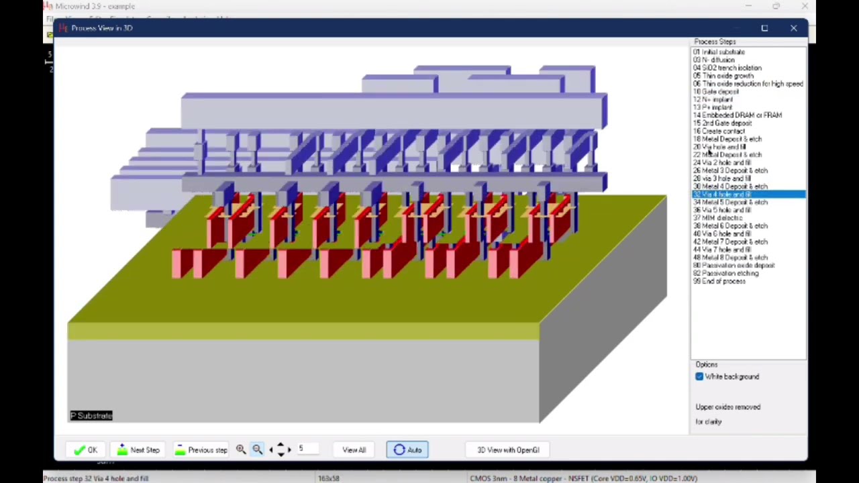Click the CMOS 3nm technology status bar text
Screen dimensions: 859x483
[583, 478]
